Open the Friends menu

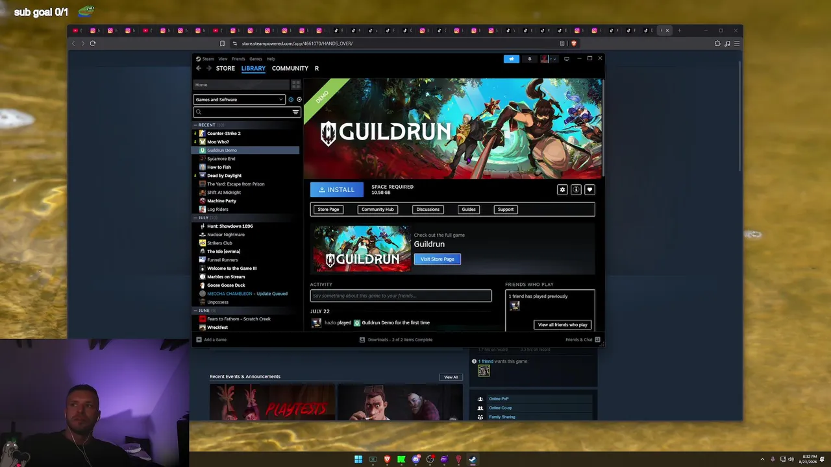click(x=238, y=59)
